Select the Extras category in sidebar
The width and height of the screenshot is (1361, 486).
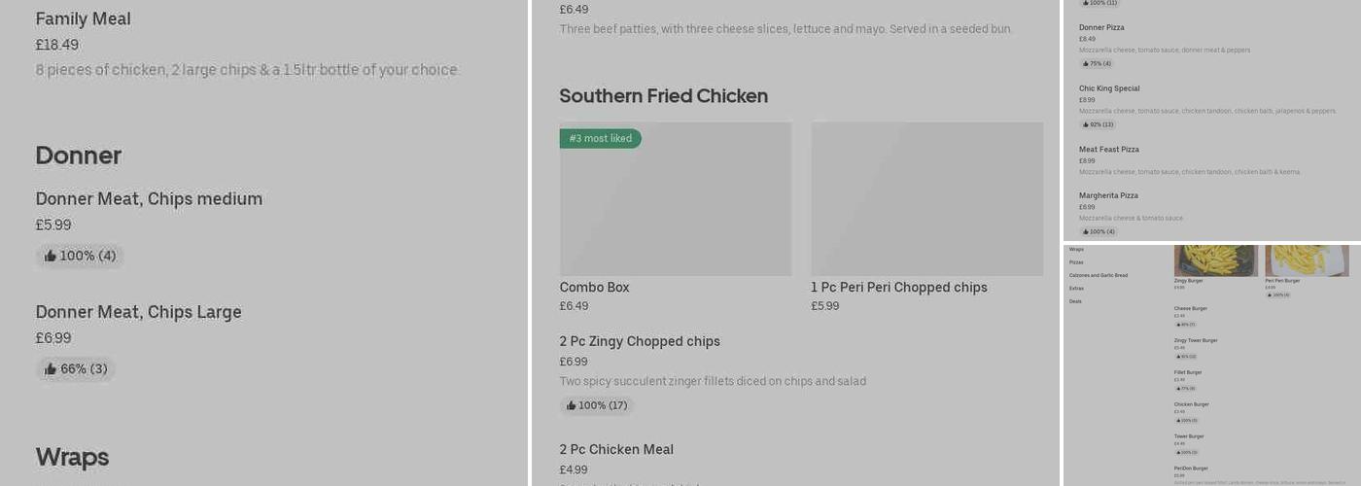click(x=1076, y=288)
